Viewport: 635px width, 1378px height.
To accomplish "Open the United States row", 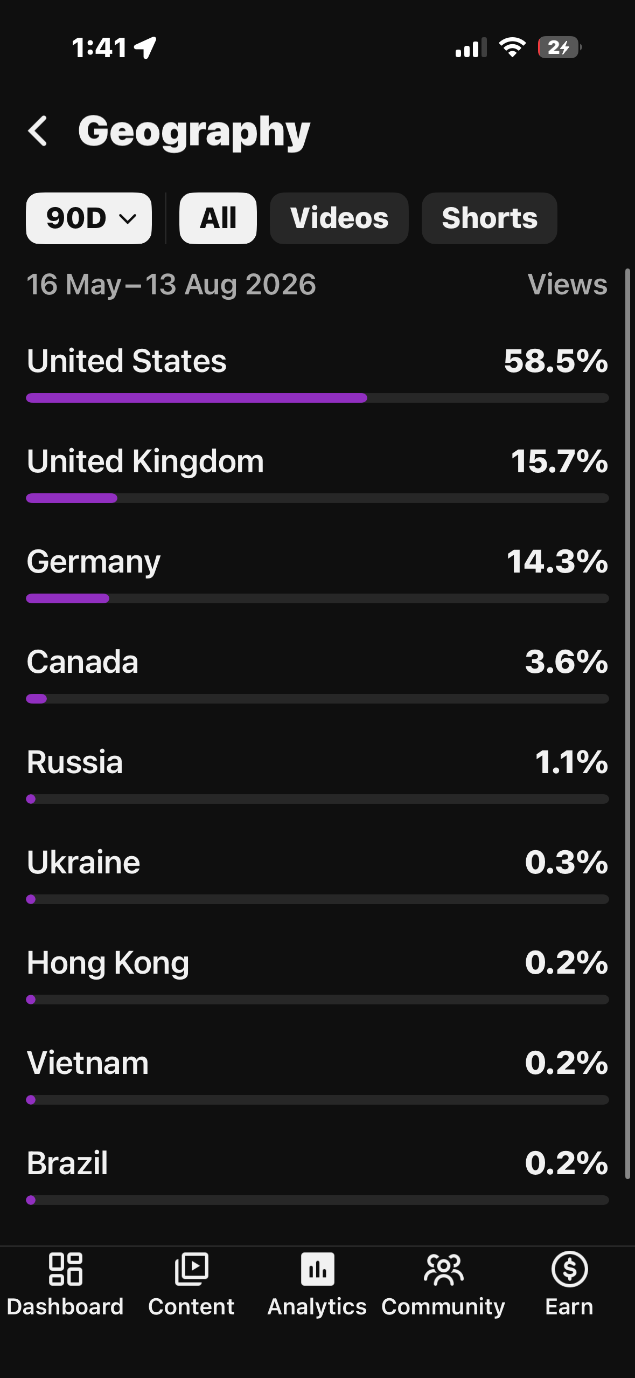I will click(x=317, y=373).
